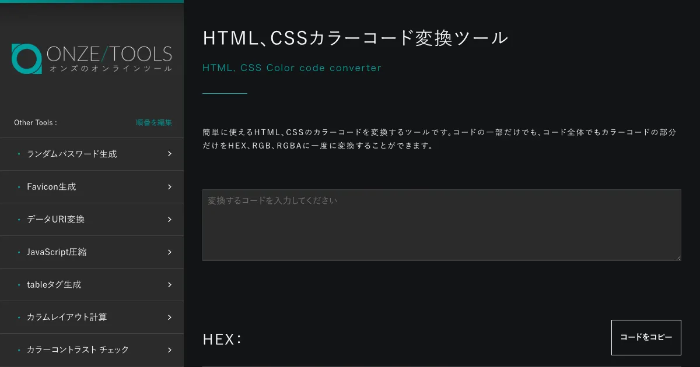
Task: Select カラムレイアウト計算 from tool list
Action: point(66,317)
